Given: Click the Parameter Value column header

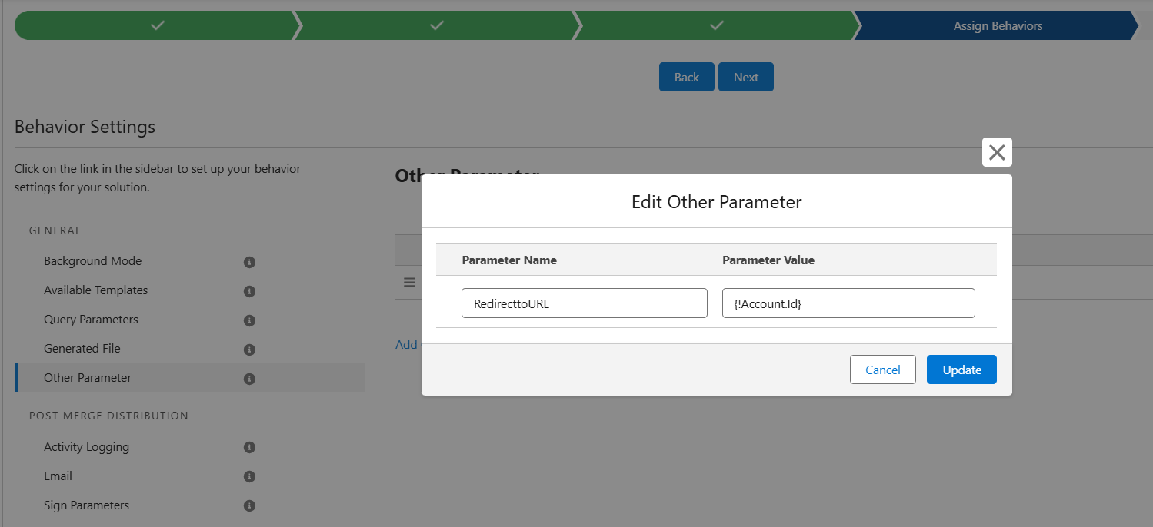Looking at the screenshot, I should (768, 260).
